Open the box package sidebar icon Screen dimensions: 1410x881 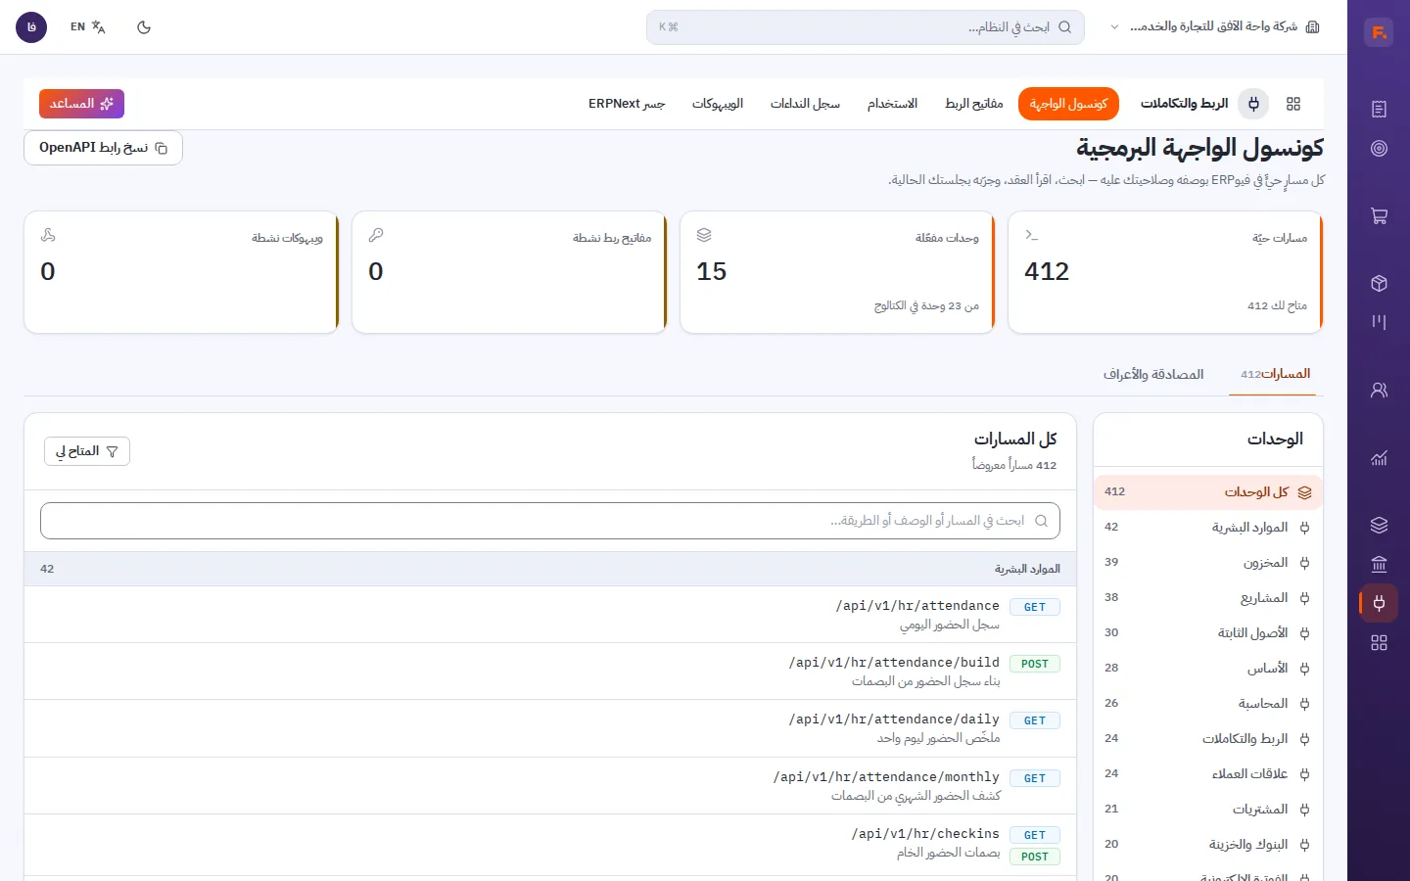[x=1379, y=283]
